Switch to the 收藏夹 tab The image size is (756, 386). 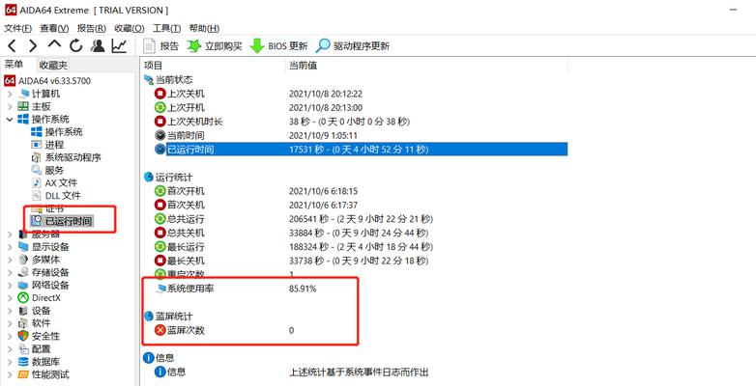[x=53, y=65]
